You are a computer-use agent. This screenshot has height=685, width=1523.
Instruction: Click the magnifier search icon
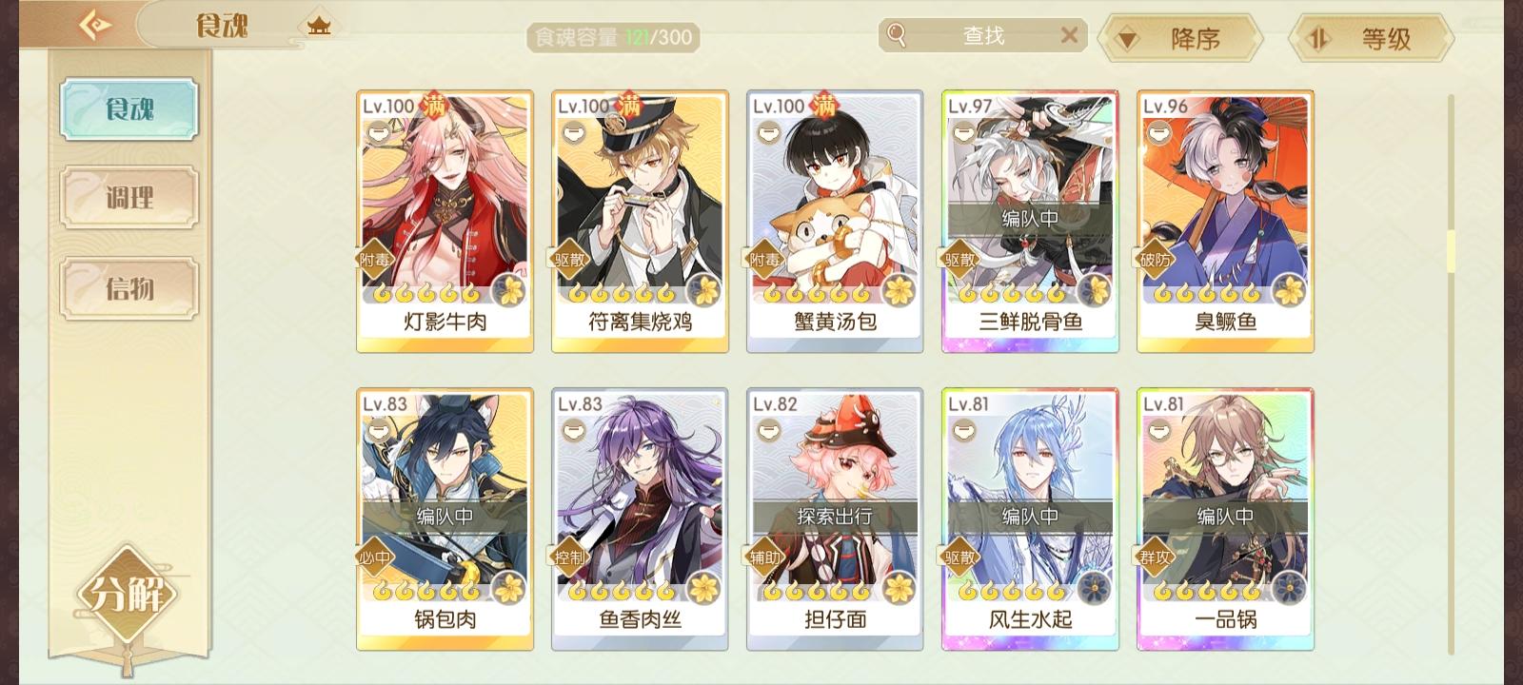pos(896,35)
